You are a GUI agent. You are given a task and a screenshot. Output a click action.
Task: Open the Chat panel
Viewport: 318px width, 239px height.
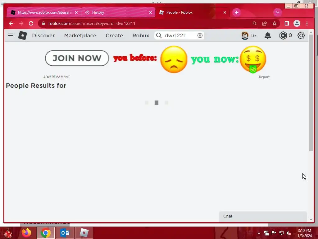click(263, 217)
